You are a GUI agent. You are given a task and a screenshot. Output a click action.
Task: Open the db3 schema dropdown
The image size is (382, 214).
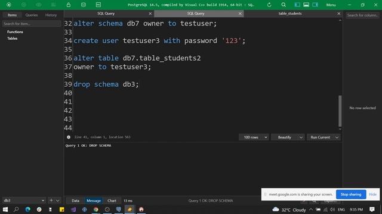(24, 200)
